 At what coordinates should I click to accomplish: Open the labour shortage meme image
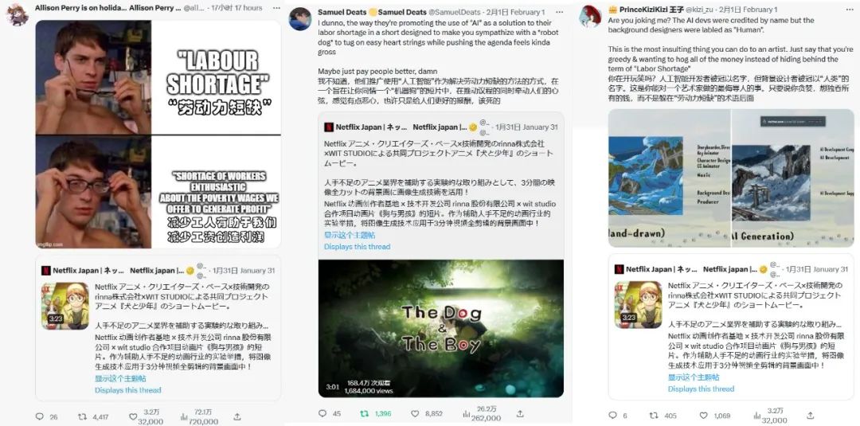(158, 135)
